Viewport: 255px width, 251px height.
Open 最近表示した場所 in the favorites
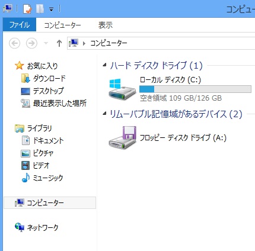point(60,103)
